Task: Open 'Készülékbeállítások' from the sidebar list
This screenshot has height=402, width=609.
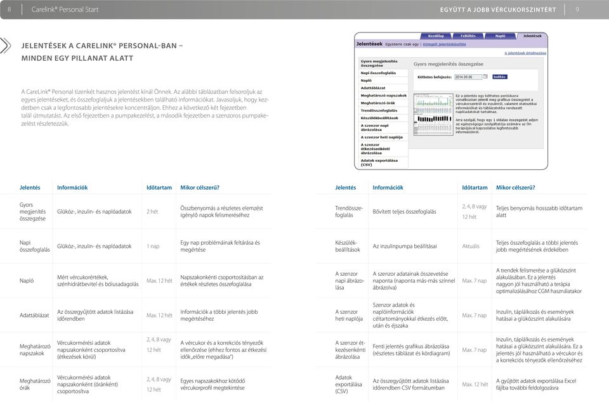Action: pos(383,118)
